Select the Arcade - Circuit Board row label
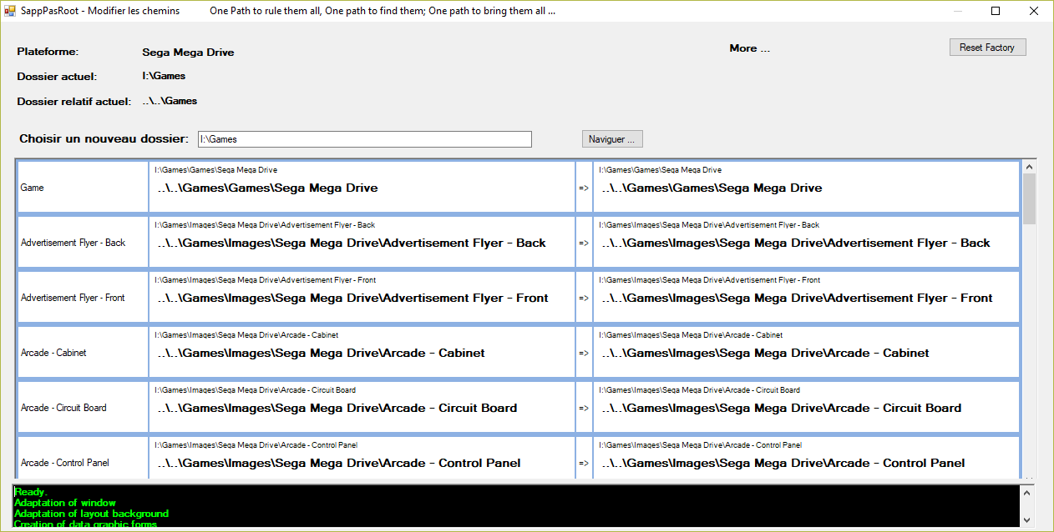Viewport: 1054px width, 532px height. coord(63,408)
